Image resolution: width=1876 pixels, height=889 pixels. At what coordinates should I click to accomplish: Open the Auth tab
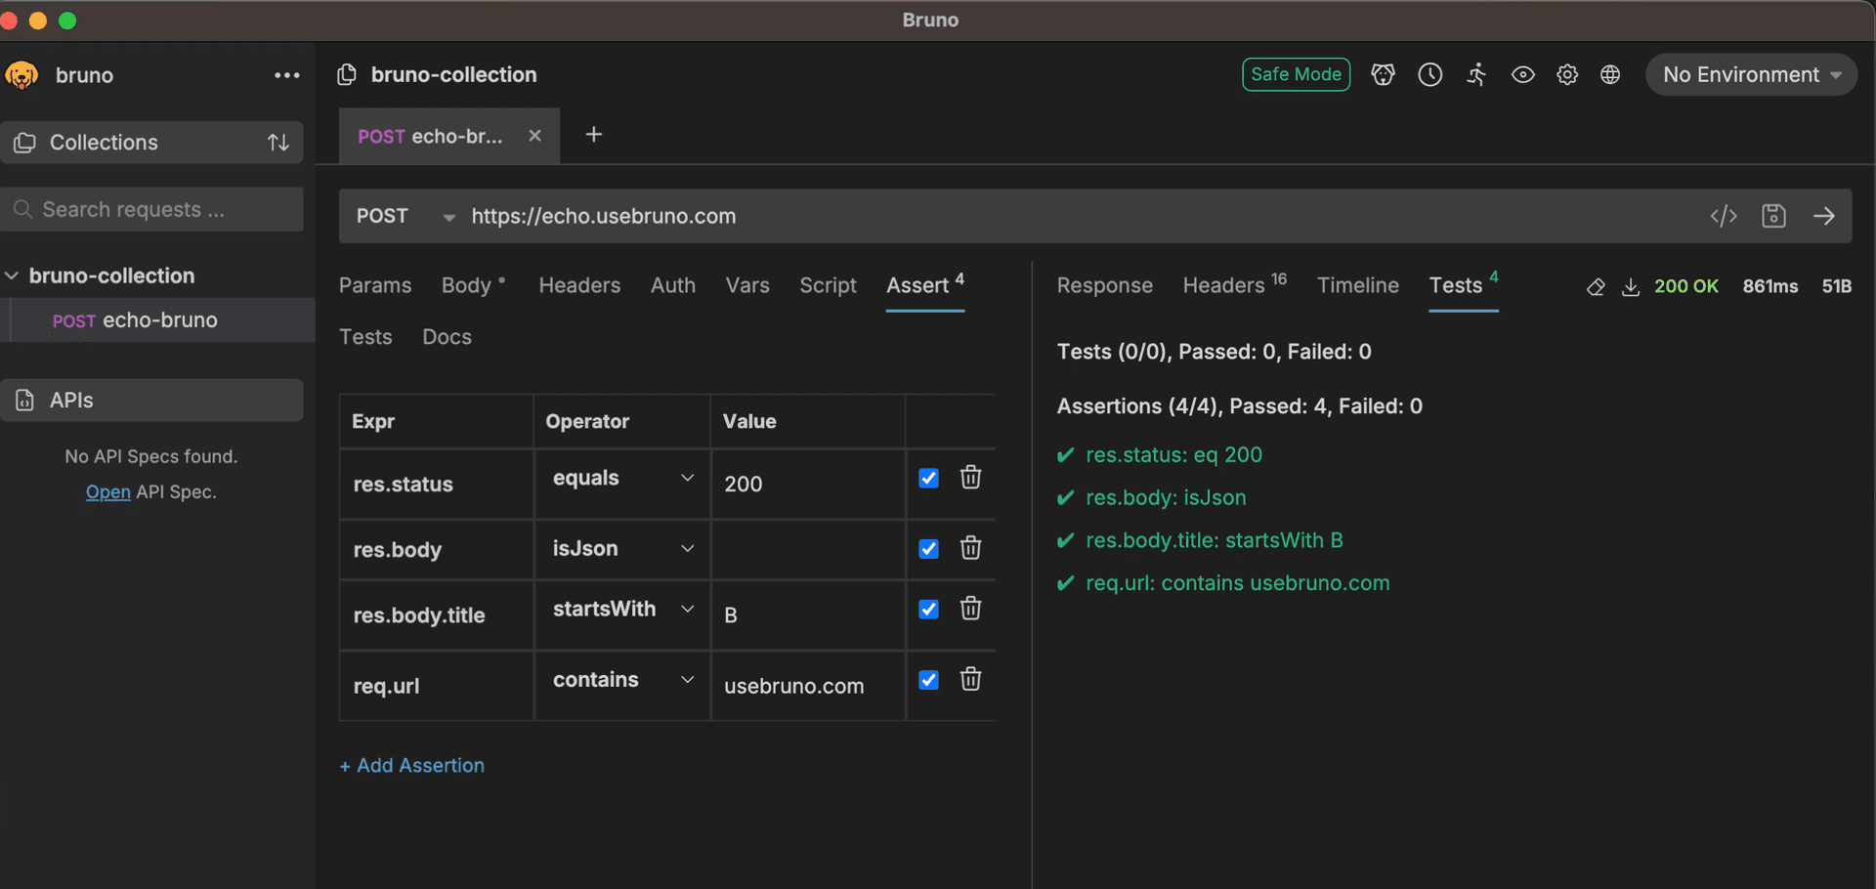click(x=673, y=285)
